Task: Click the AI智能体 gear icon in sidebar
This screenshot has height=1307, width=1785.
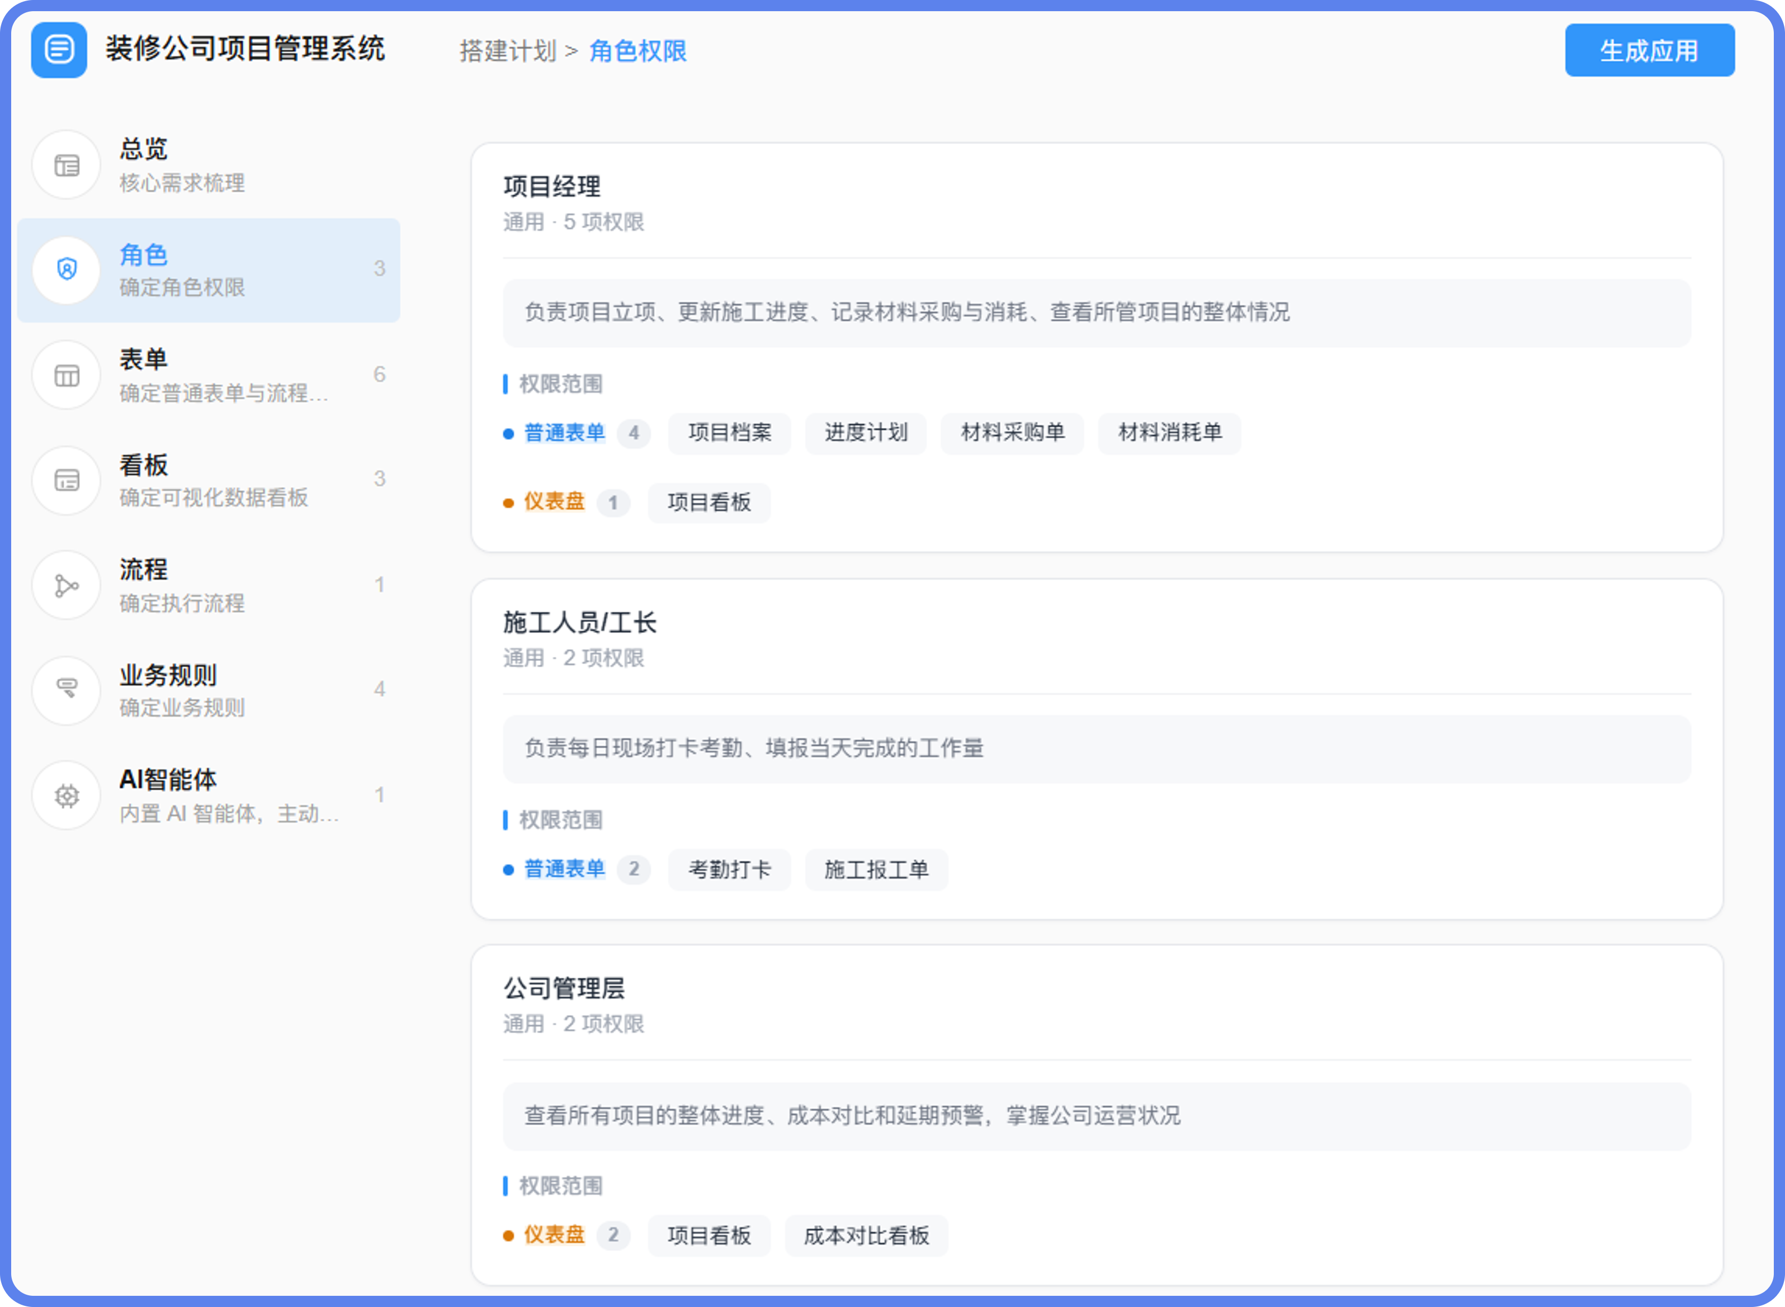Action: (67, 795)
